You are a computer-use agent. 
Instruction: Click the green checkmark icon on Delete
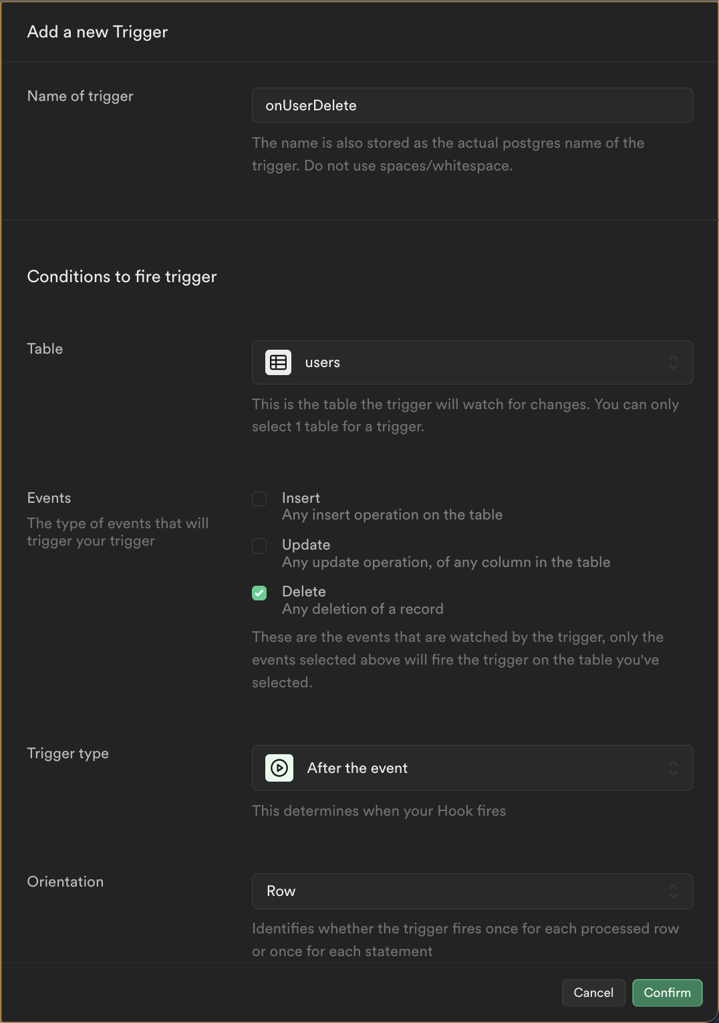(259, 592)
